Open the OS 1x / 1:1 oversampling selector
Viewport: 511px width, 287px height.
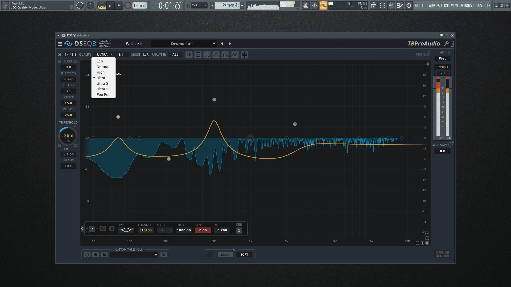70,55
